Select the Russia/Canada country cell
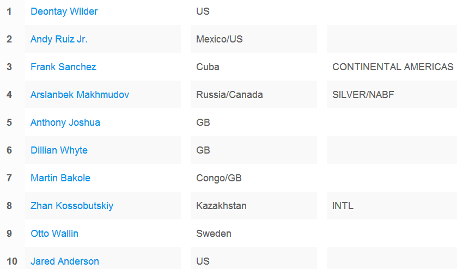Screen dimensions: 457x269 (x=254, y=94)
